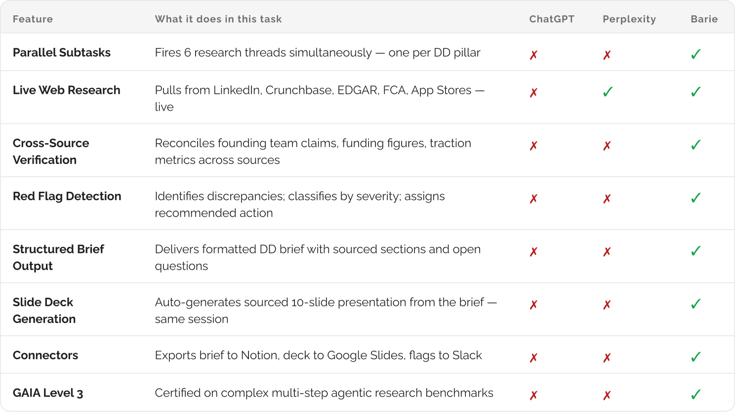The image size is (735, 412).
Task: Click Perplexity's red X for Connectors row
Action: (x=607, y=358)
